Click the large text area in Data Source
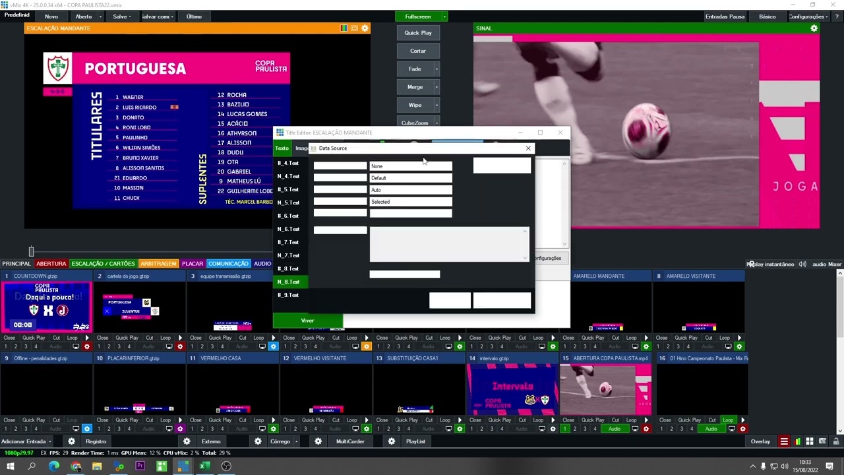The image size is (844, 475). [x=449, y=244]
